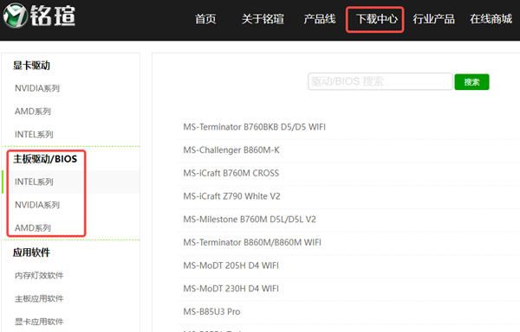The height and width of the screenshot is (332, 520).
Task: Open the 产品线 nav item
Action: 319,19
